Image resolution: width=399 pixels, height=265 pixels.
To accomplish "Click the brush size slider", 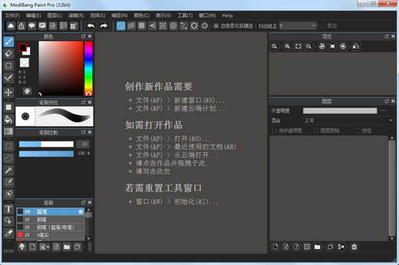I will [x=47, y=144].
